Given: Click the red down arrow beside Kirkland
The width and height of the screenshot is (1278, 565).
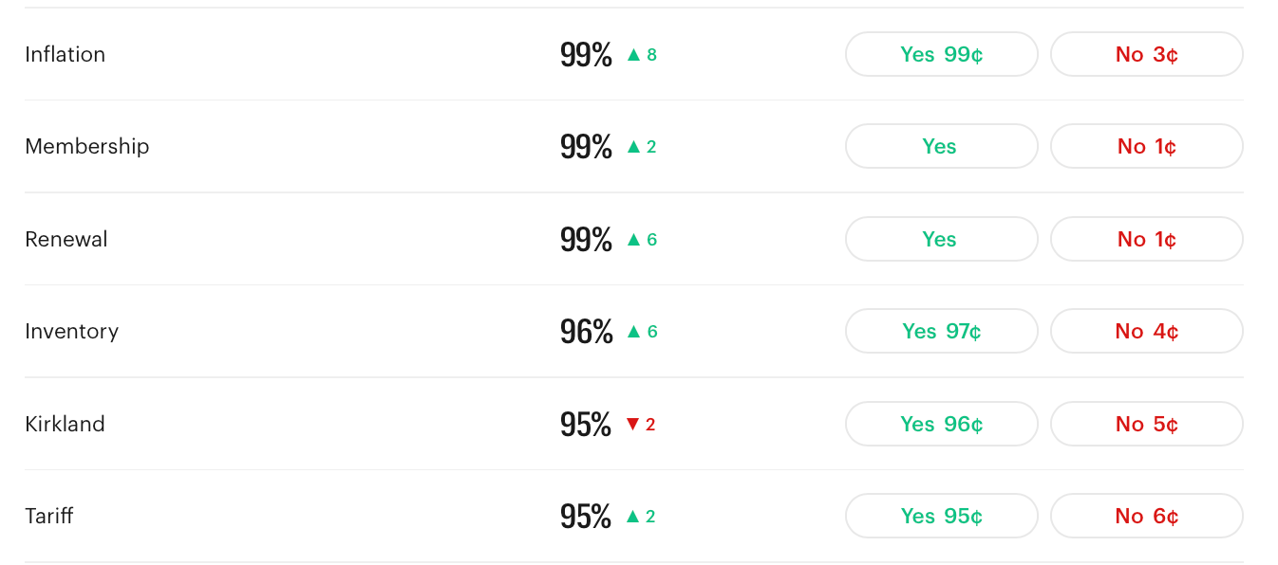Looking at the screenshot, I should 633,425.
